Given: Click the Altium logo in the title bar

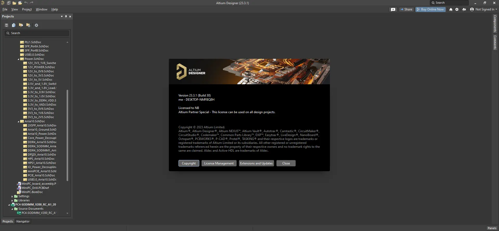Looking at the screenshot, I should point(3,3).
